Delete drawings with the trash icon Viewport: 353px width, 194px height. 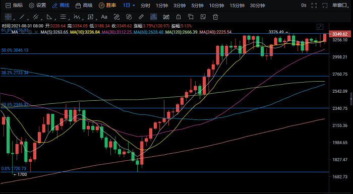pyautogui.click(x=215, y=17)
